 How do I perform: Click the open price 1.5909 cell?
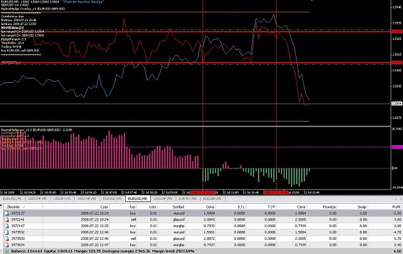[210, 213]
